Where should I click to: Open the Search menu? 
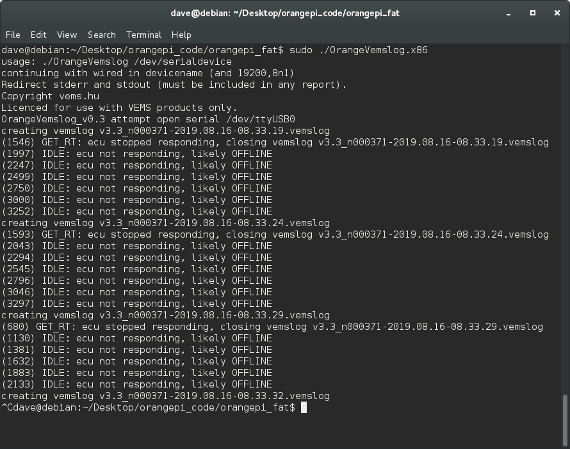click(101, 35)
